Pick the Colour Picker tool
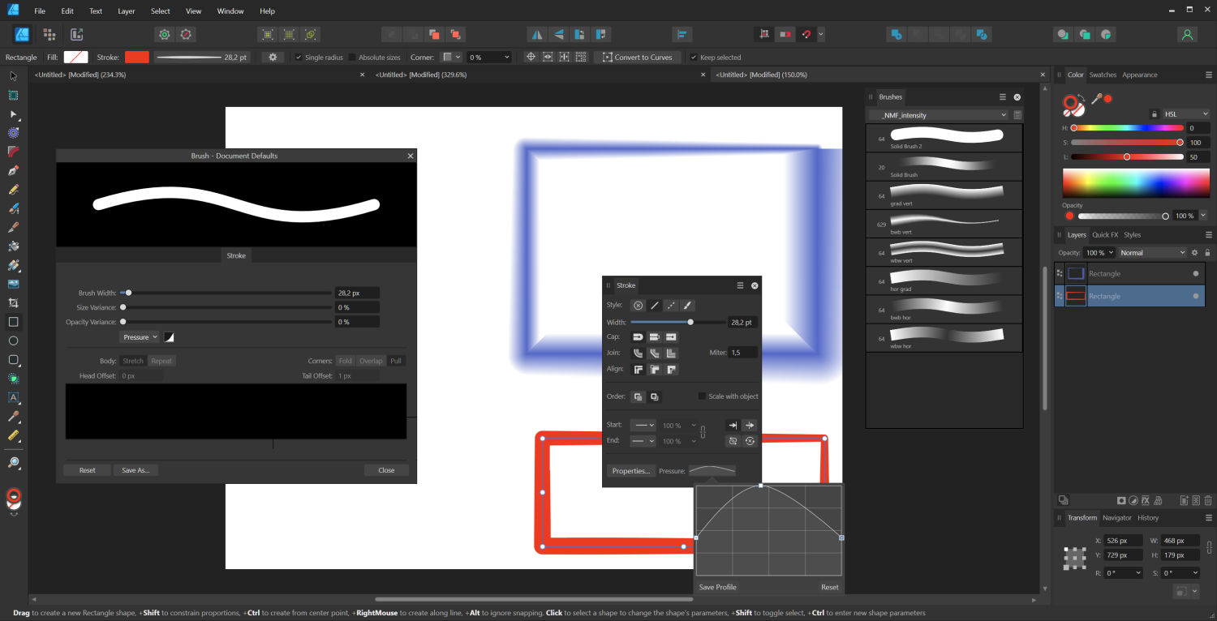This screenshot has width=1217, height=621. click(x=13, y=416)
